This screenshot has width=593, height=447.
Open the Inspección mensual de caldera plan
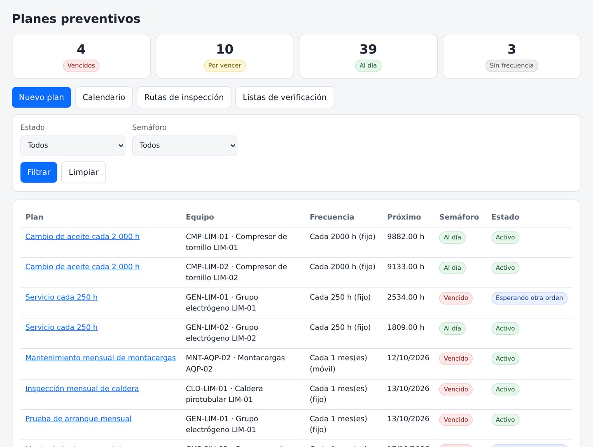coord(82,389)
